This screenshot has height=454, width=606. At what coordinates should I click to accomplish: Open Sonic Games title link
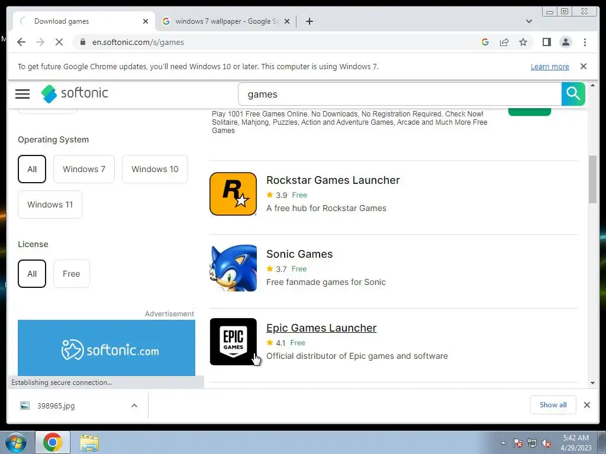pos(299,254)
